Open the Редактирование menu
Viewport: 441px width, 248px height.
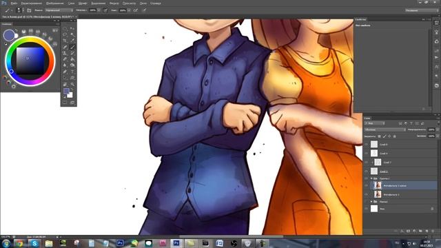[32, 3]
